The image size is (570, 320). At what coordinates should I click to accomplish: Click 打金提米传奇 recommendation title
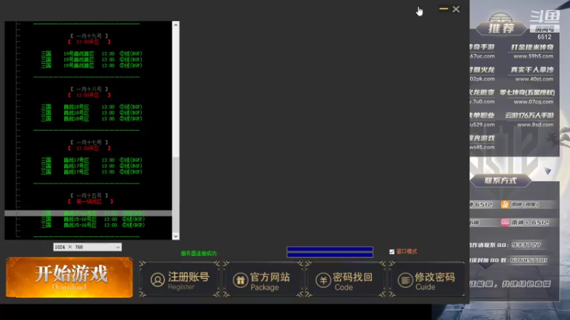pos(532,47)
